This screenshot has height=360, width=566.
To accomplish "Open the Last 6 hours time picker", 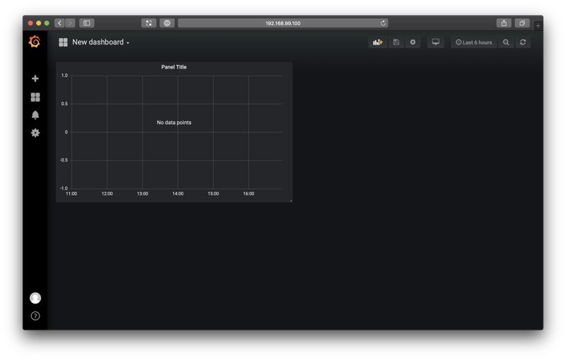I will (x=473, y=42).
